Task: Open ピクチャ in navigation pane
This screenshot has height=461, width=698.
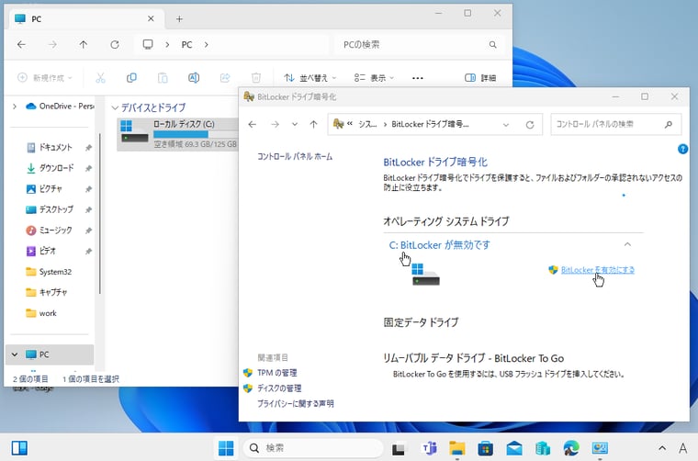Action: (x=50, y=188)
